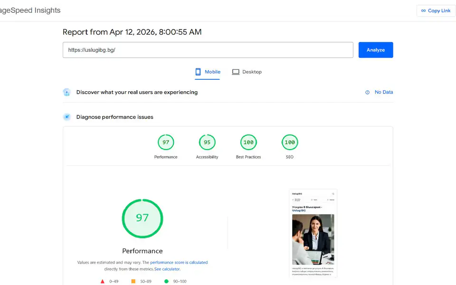Click the Copy Link chain icon

(x=423, y=10)
